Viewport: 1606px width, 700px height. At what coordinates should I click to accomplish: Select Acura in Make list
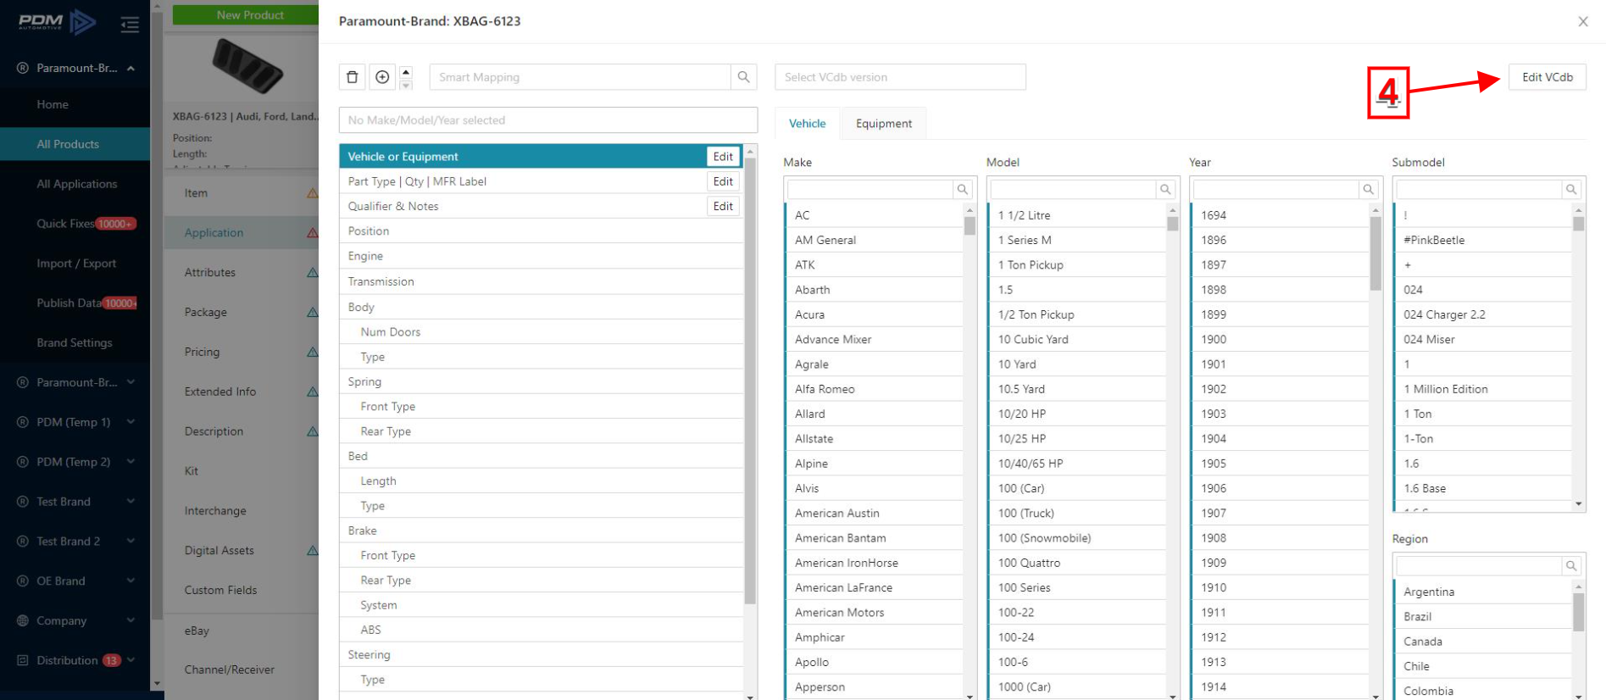[875, 314]
